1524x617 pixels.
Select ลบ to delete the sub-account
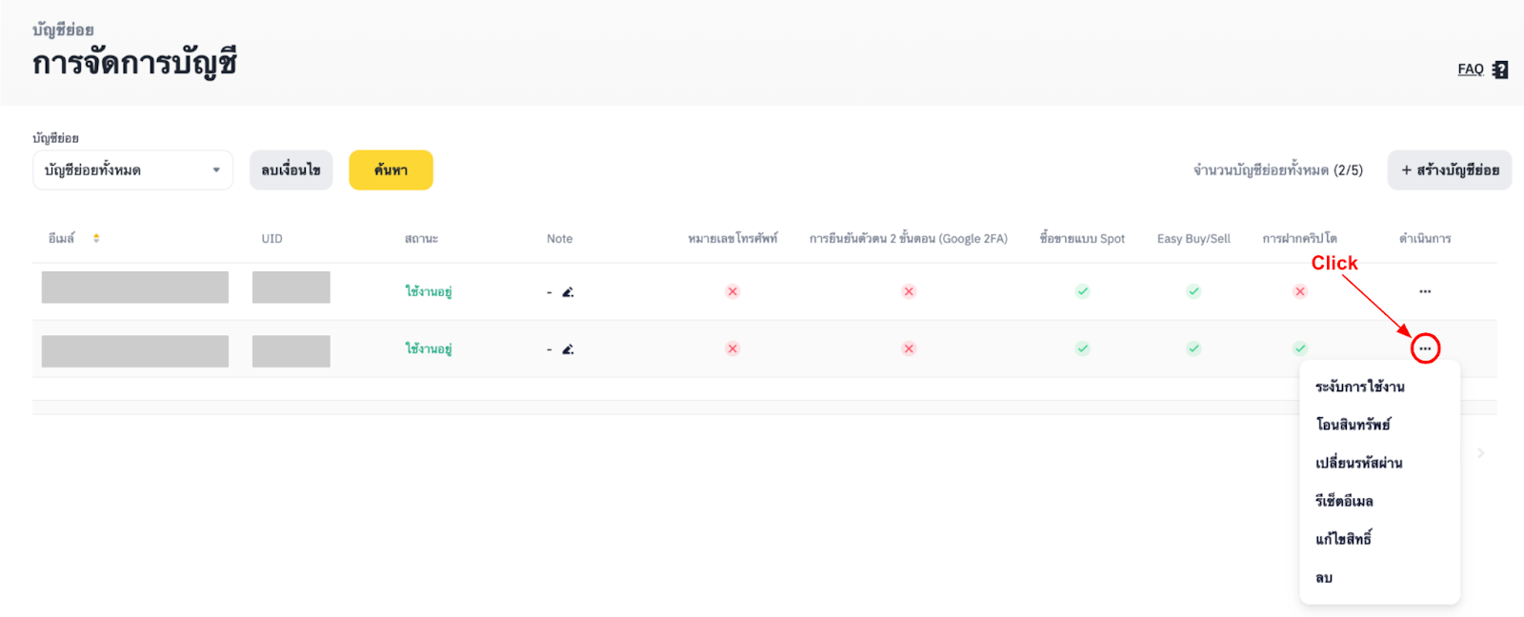click(x=1324, y=578)
